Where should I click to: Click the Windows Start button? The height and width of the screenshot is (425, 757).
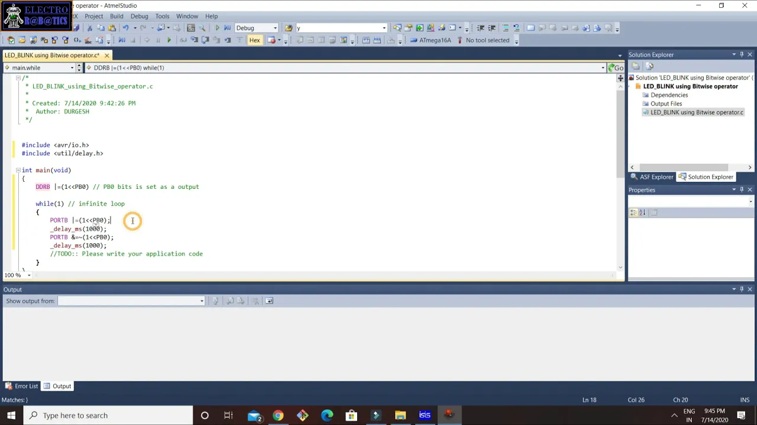(11, 416)
